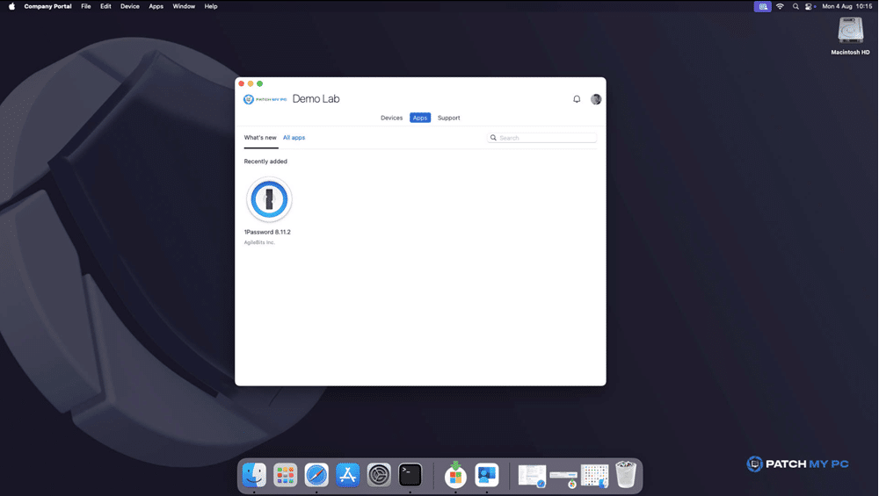Open the Device menu
Screen dimensions: 879x496
point(129,7)
